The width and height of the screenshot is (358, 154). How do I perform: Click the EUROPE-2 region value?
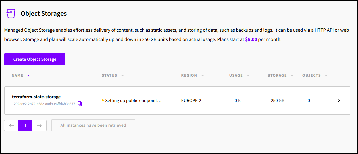[x=191, y=100]
